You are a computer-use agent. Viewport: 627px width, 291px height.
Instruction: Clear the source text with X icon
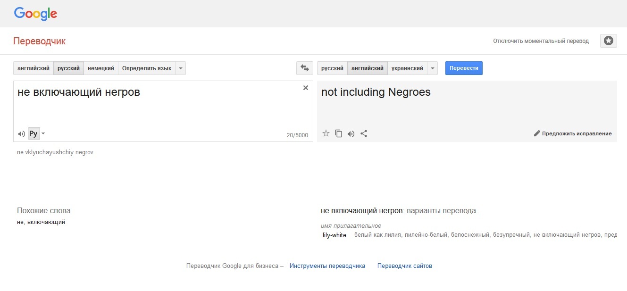[x=305, y=88]
